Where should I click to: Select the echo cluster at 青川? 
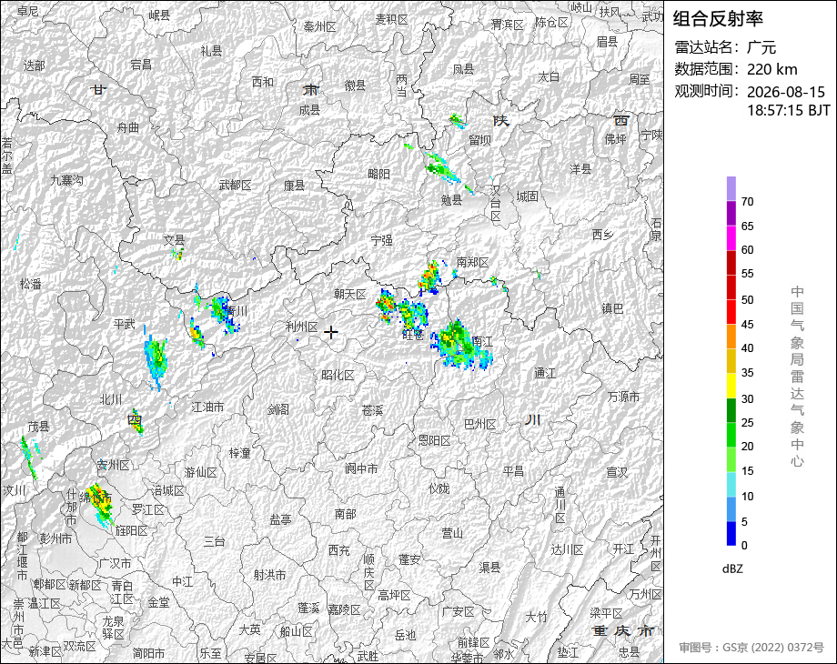click(223, 313)
